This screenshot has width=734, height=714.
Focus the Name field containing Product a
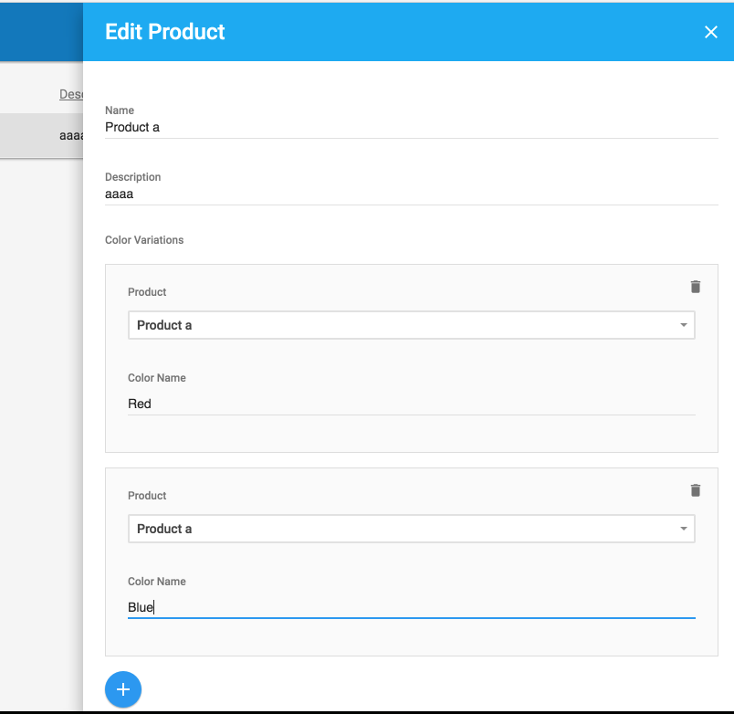[x=411, y=127]
